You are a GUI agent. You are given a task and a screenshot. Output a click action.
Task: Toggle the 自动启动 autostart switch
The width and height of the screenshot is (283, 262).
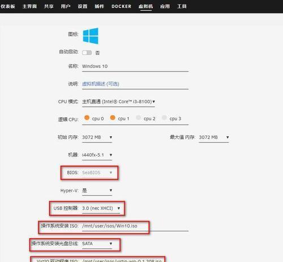(87, 53)
